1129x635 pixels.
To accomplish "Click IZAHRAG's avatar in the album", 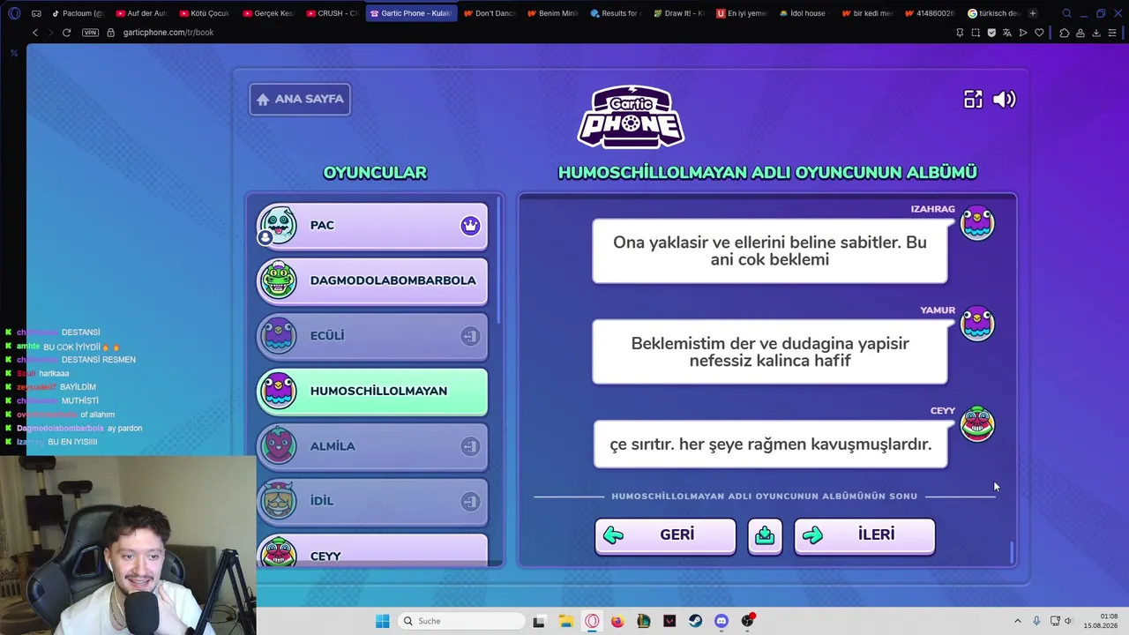I will 977,224.
